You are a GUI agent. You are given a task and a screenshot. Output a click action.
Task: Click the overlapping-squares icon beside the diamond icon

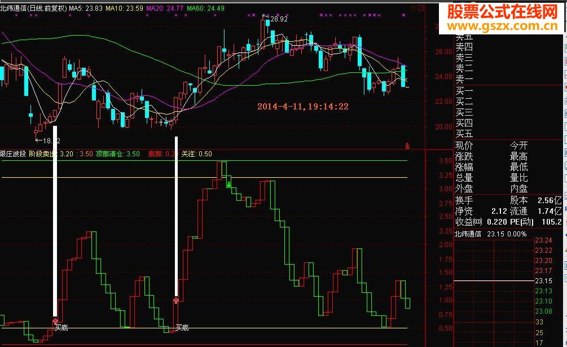420,8
